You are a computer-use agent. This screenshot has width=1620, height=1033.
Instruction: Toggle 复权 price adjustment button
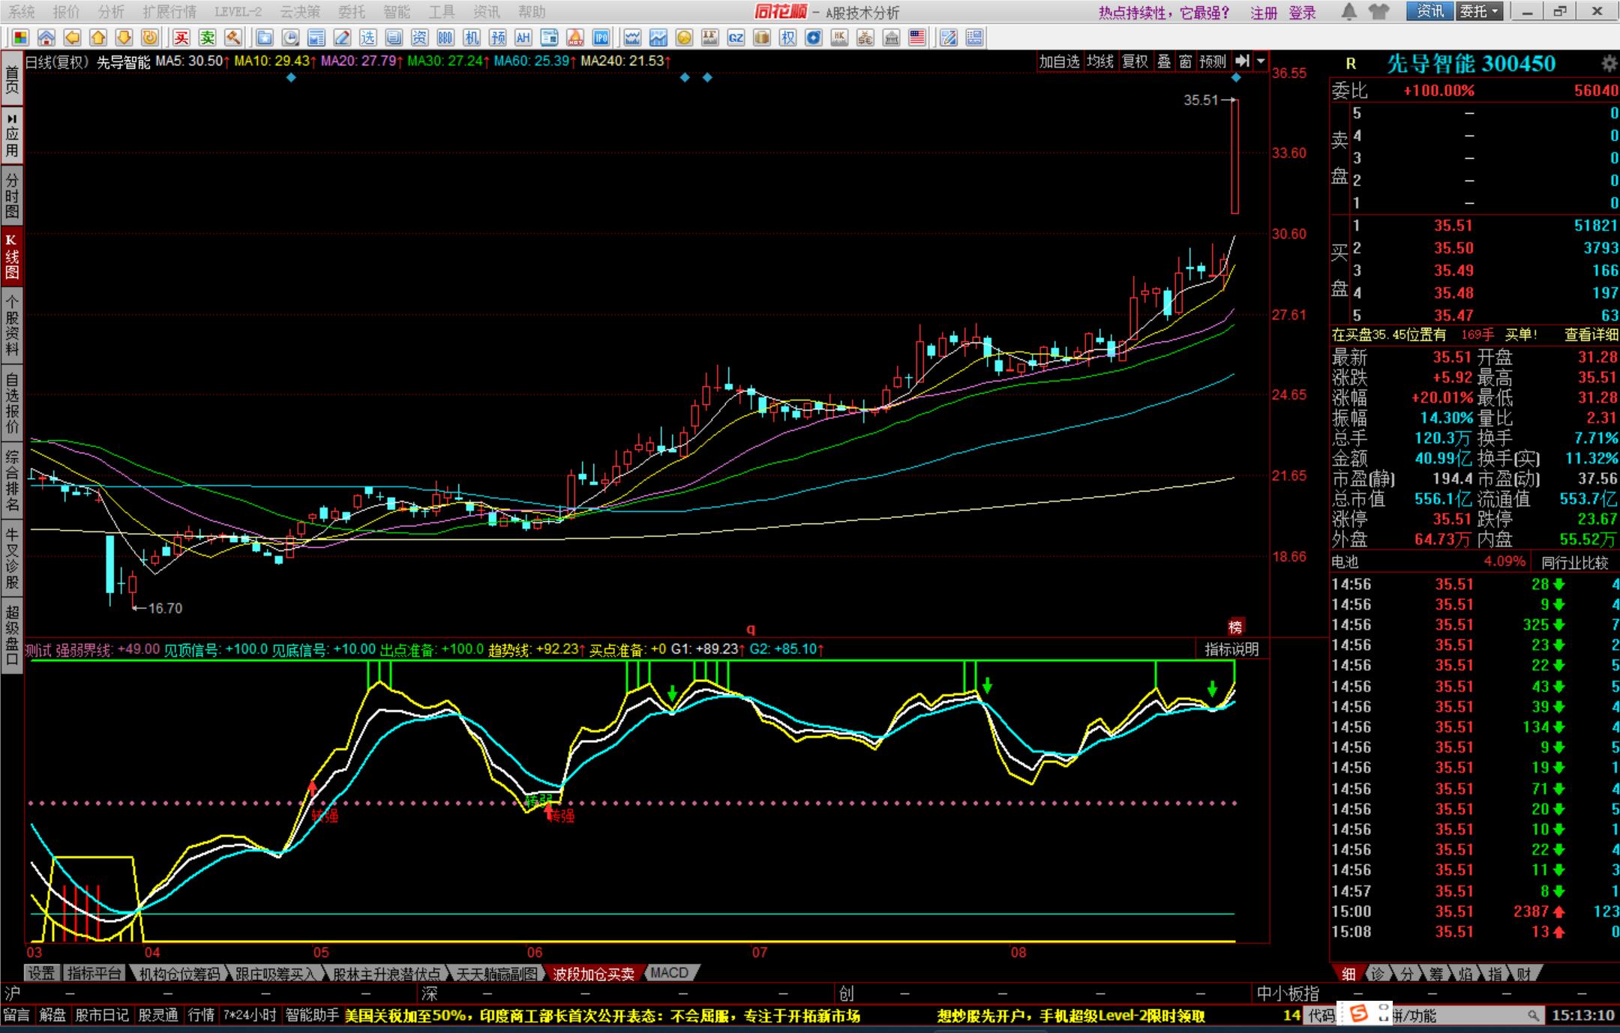(1135, 61)
